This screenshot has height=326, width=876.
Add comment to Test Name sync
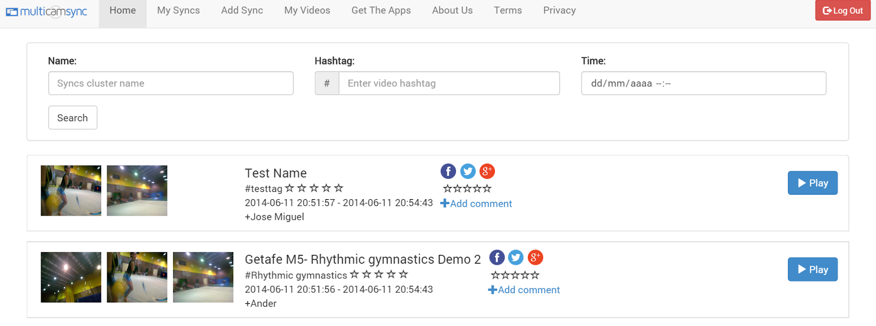click(x=476, y=203)
